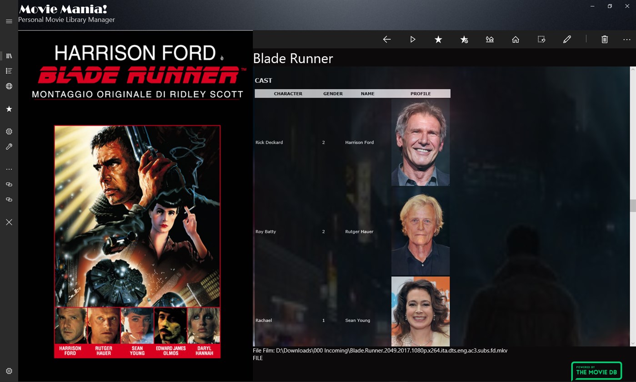Screen dimensions: 636x382
Task: Expand the hamburger navigation menu
Action: 9,21
